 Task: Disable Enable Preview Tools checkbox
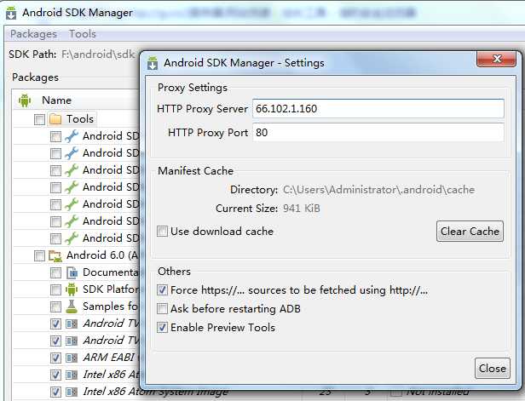163,327
